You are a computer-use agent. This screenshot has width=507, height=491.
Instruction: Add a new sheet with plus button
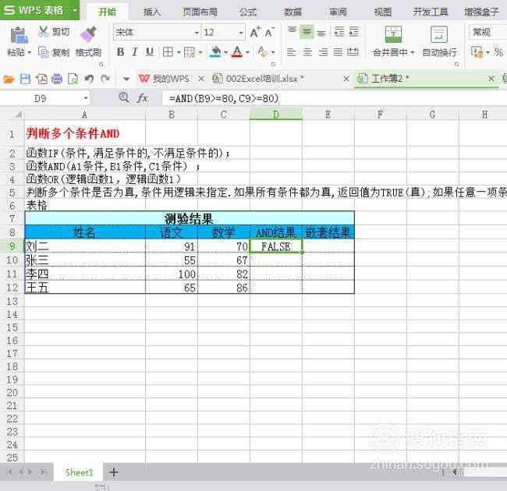coord(114,472)
